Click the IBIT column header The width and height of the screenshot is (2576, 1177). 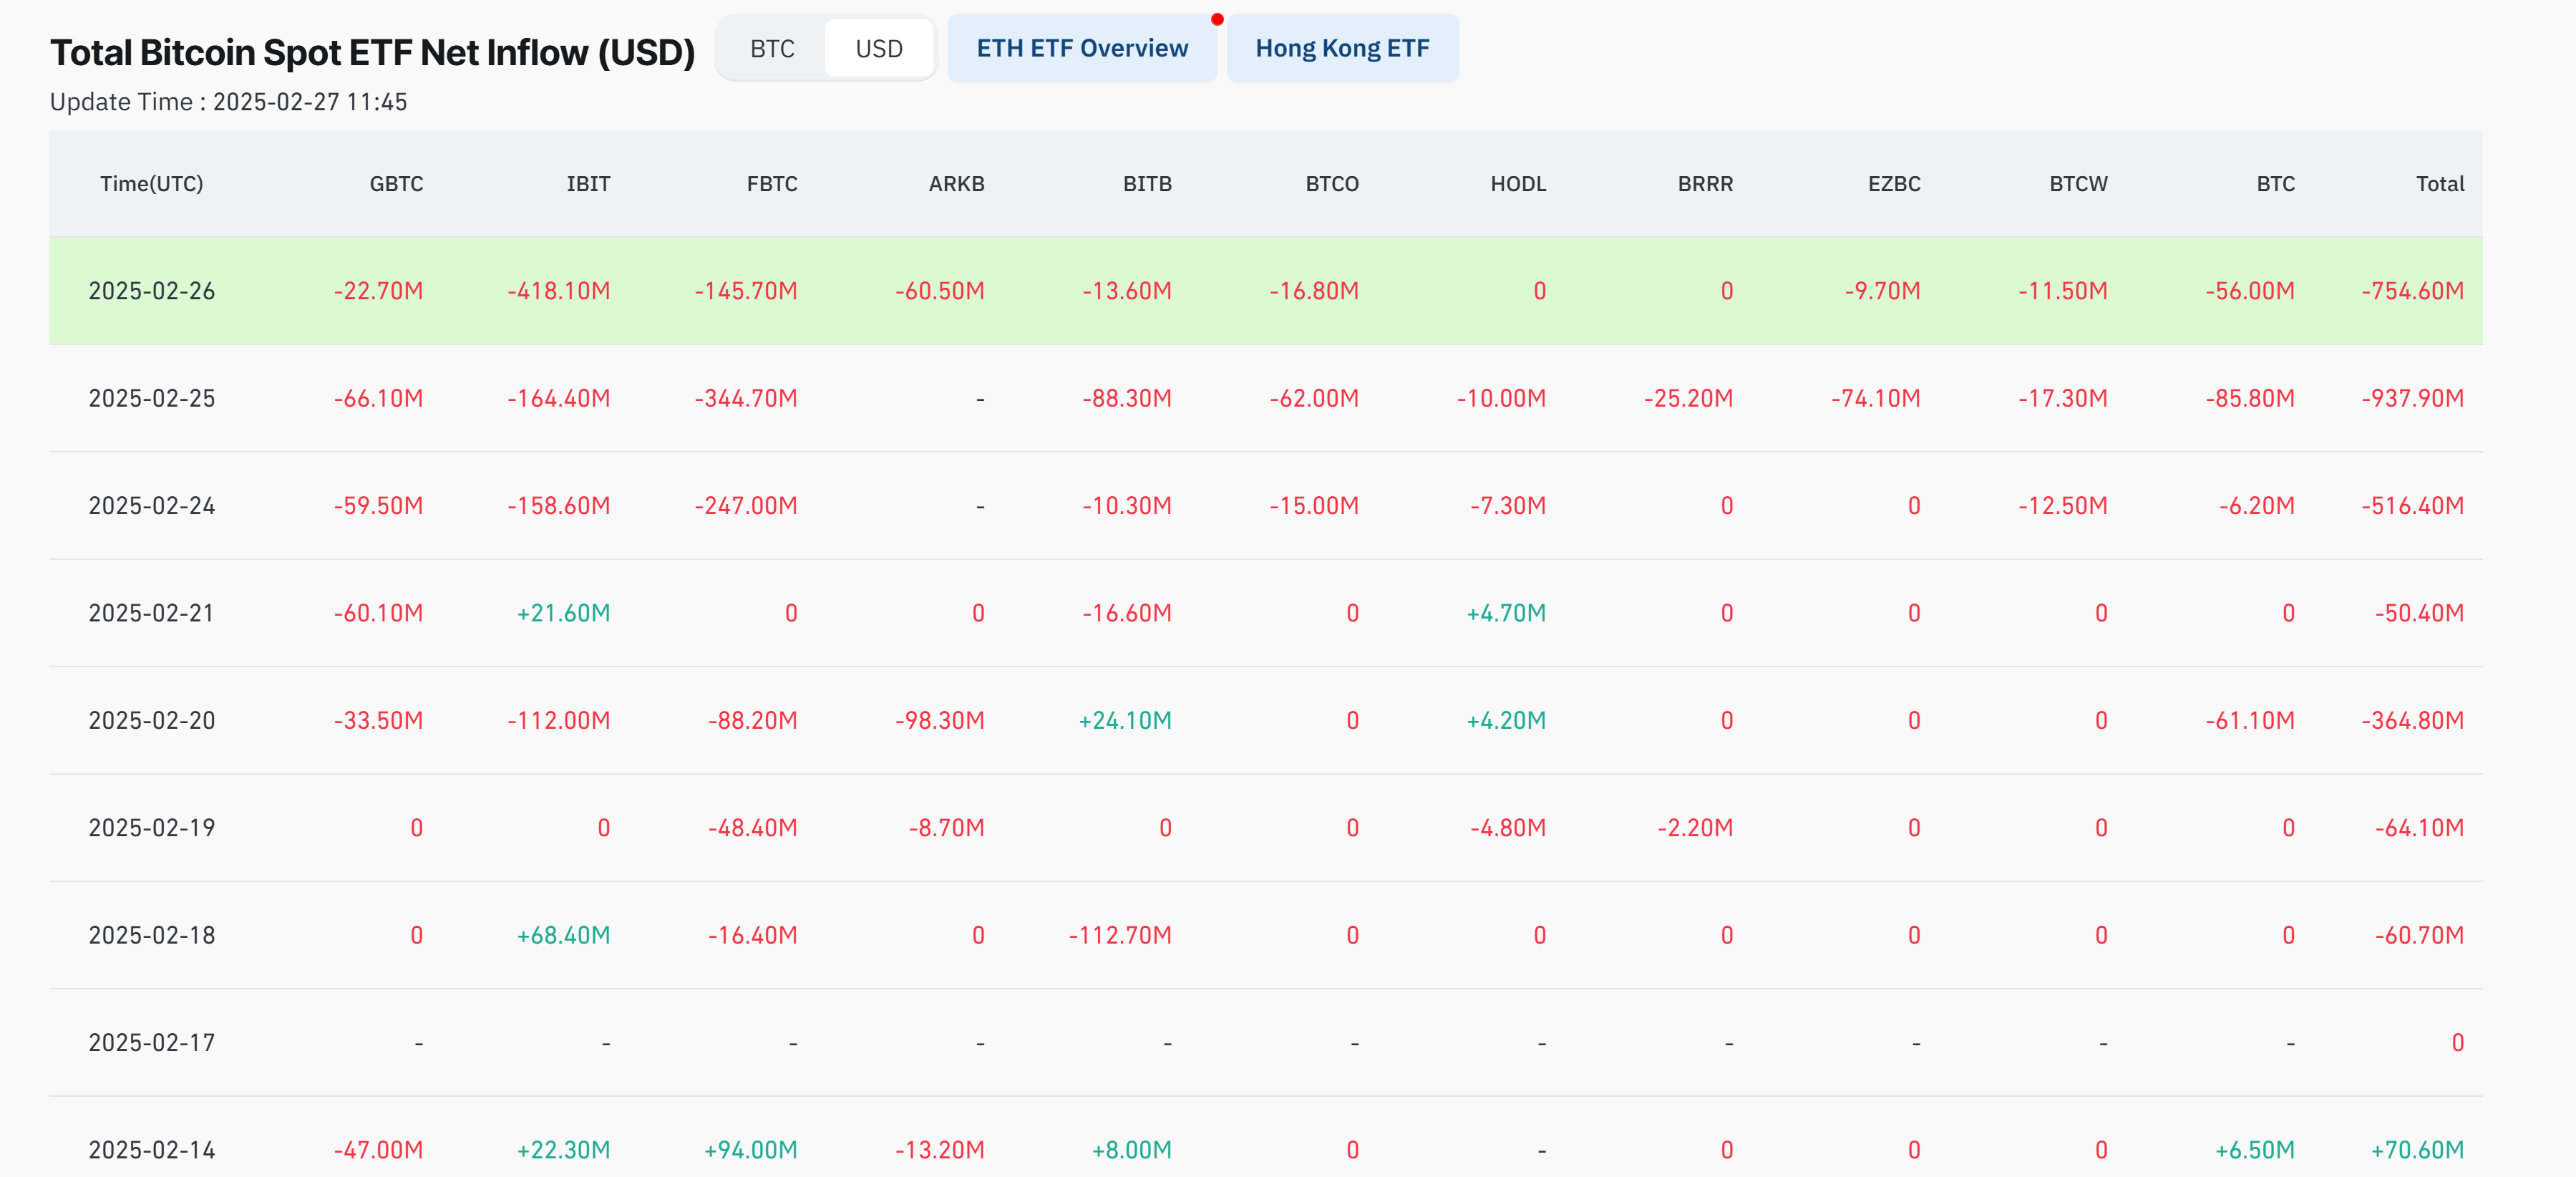point(588,184)
